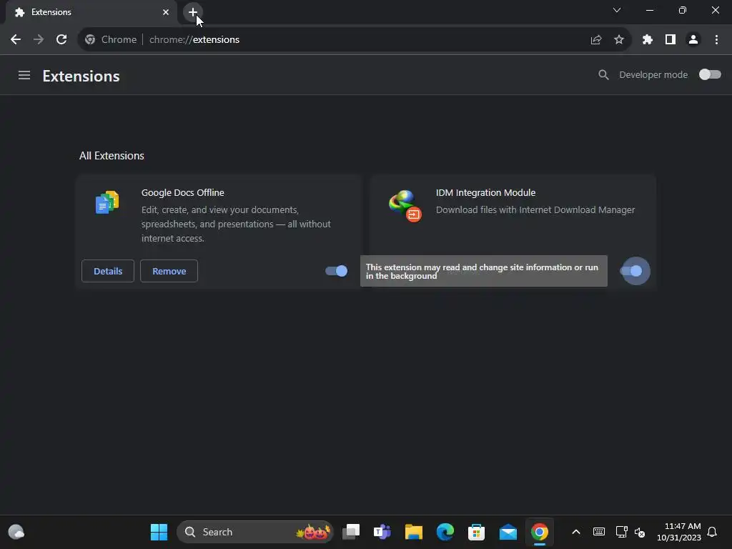The height and width of the screenshot is (549, 732).
Task: Open a new tab with plus button
Action: 193,12
